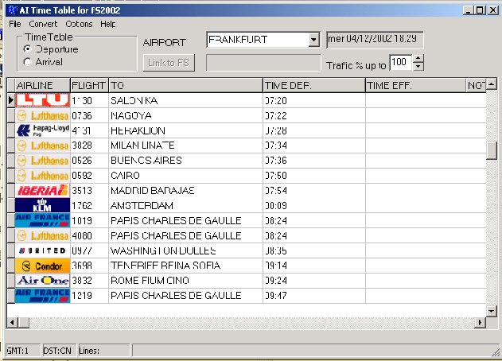Select the Arrival radio button
This screenshot has width=502, height=361.
(28, 62)
